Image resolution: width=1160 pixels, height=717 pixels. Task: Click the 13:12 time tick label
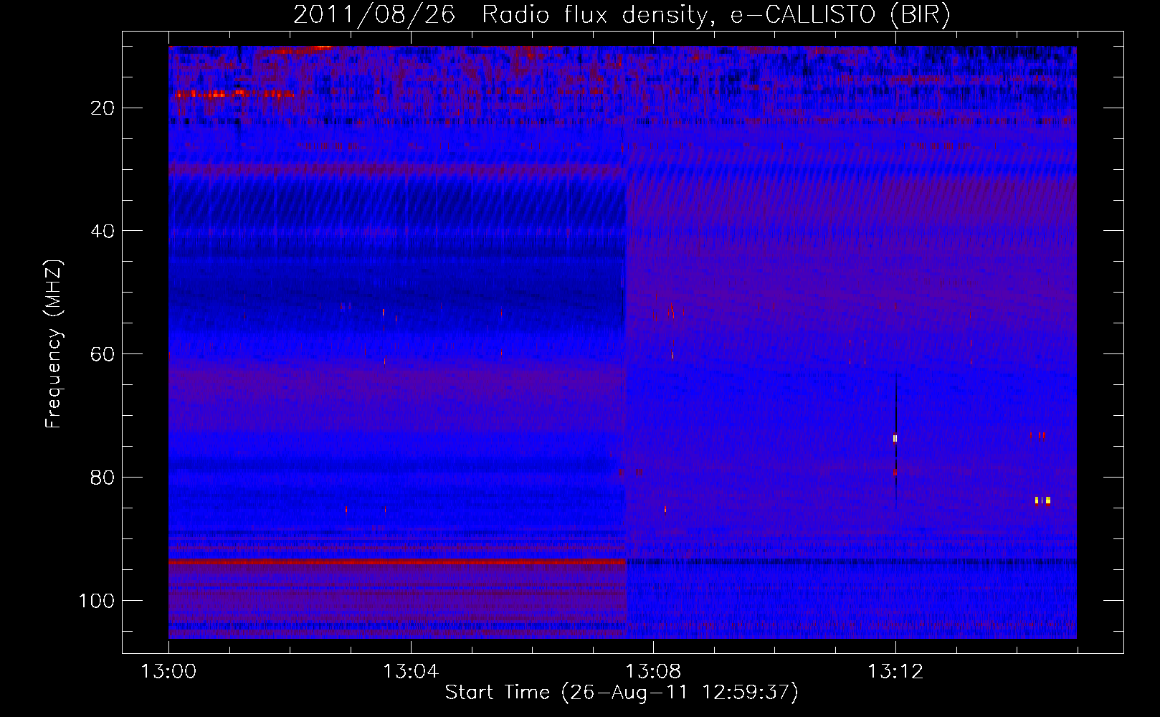(895, 672)
